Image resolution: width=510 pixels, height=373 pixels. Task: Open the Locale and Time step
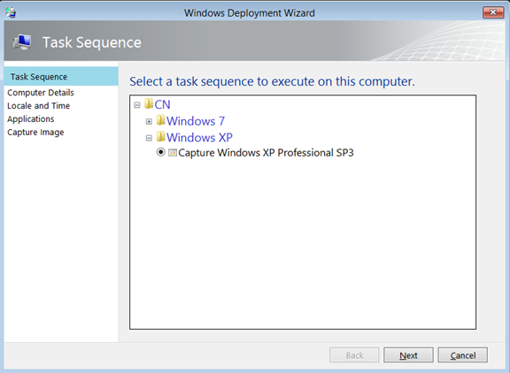(39, 106)
